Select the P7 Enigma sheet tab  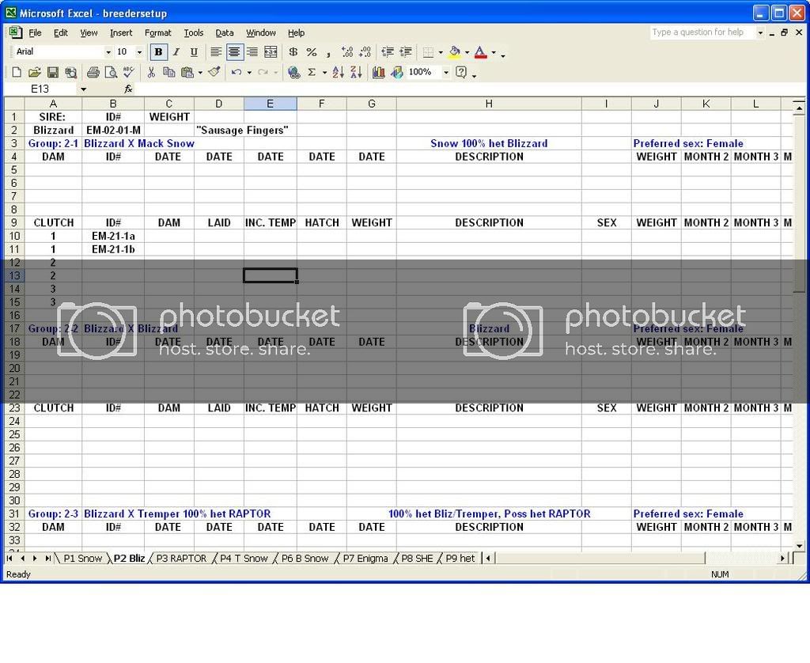[364, 558]
